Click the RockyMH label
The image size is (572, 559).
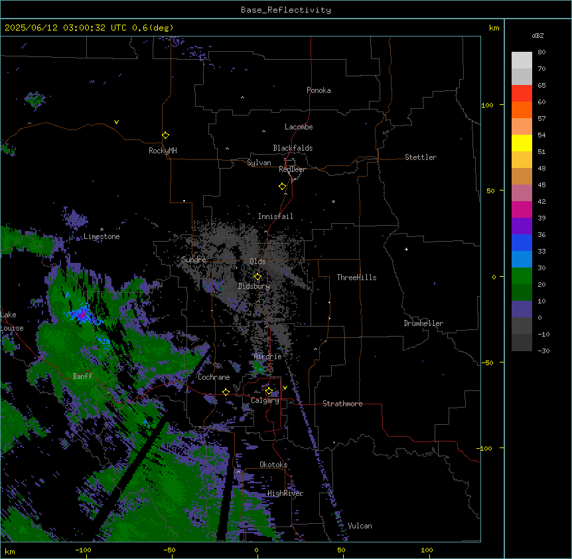(163, 151)
